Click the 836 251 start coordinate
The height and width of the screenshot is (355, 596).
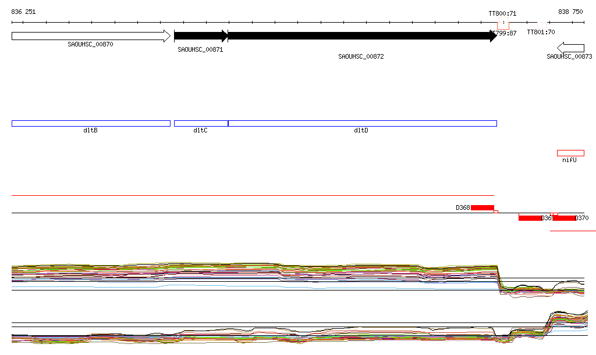(23, 12)
